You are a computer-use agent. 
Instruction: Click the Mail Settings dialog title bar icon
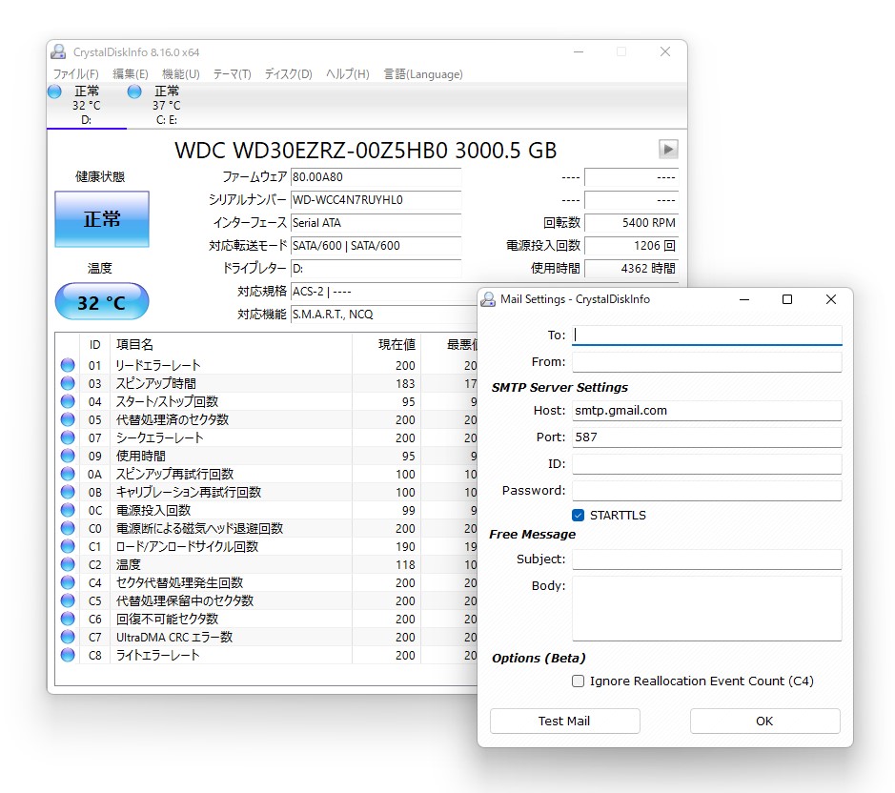pyautogui.click(x=489, y=299)
